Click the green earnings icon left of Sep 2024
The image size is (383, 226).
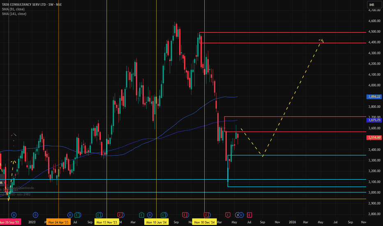click(x=163, y=215)
